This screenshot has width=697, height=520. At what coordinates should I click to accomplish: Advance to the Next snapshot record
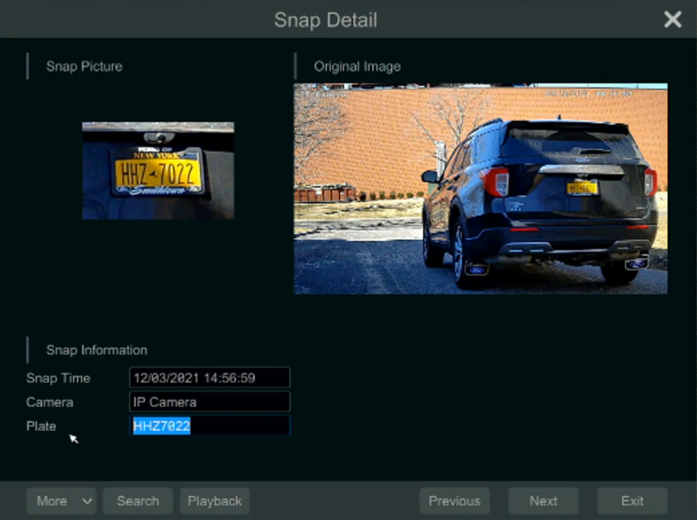tap(543, 501)
